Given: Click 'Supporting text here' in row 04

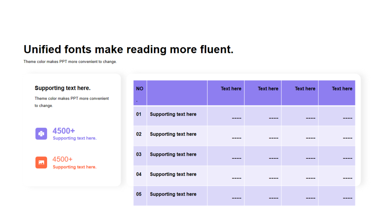Looking at the screenshot, I should (173, 174).
